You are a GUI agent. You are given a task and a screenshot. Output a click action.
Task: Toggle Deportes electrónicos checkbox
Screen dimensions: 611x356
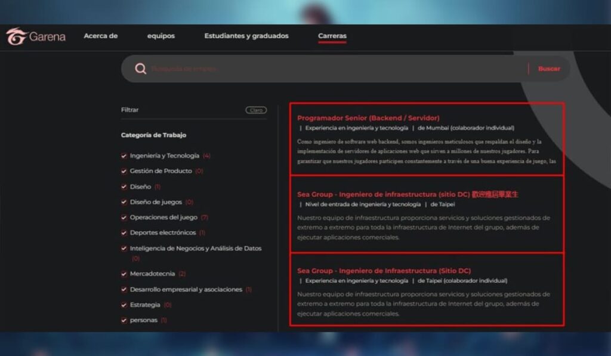tap(124, 233)
